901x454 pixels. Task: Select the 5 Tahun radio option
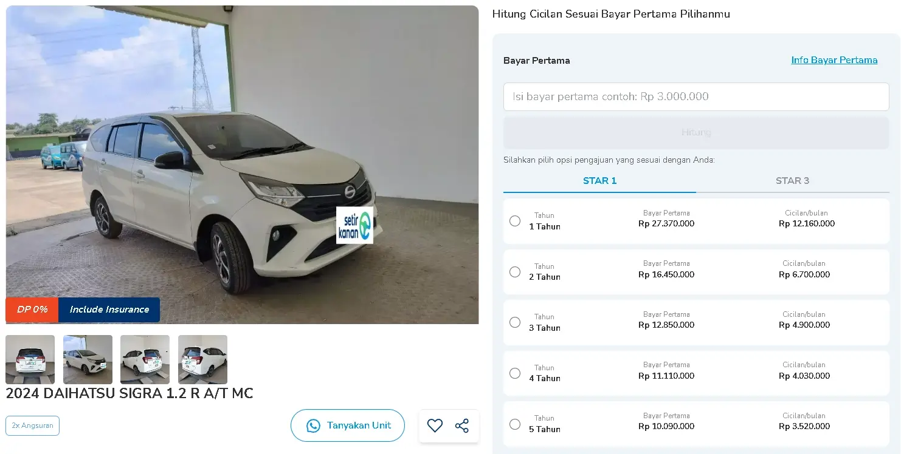pos(515,424)
